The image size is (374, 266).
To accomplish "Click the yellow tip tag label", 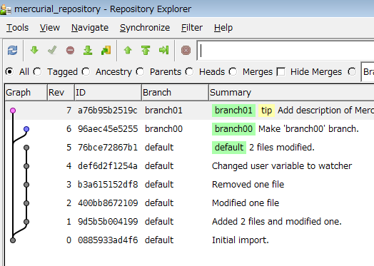I will click(x=266, y=111).
